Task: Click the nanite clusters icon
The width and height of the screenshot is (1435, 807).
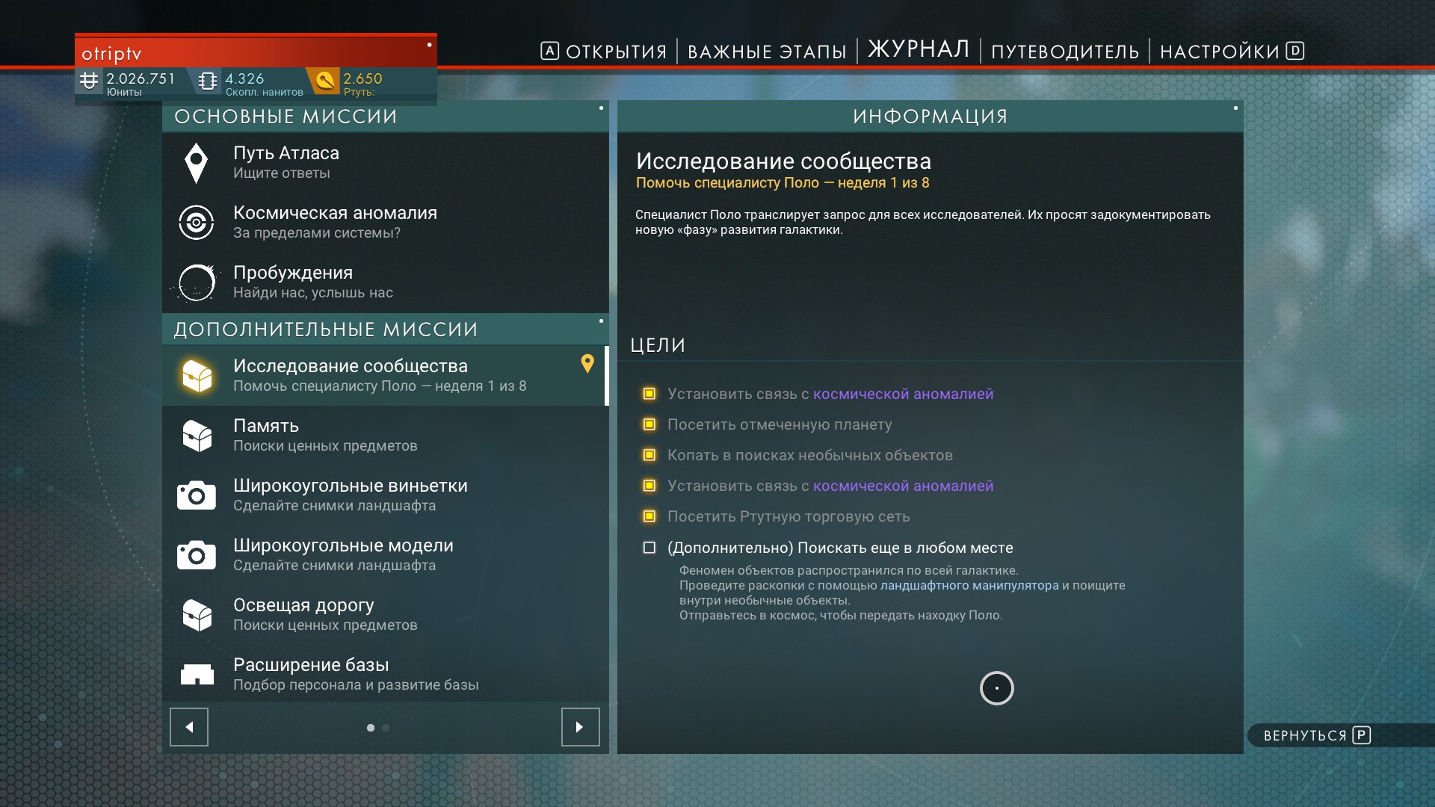Action: tap(208, 81)
